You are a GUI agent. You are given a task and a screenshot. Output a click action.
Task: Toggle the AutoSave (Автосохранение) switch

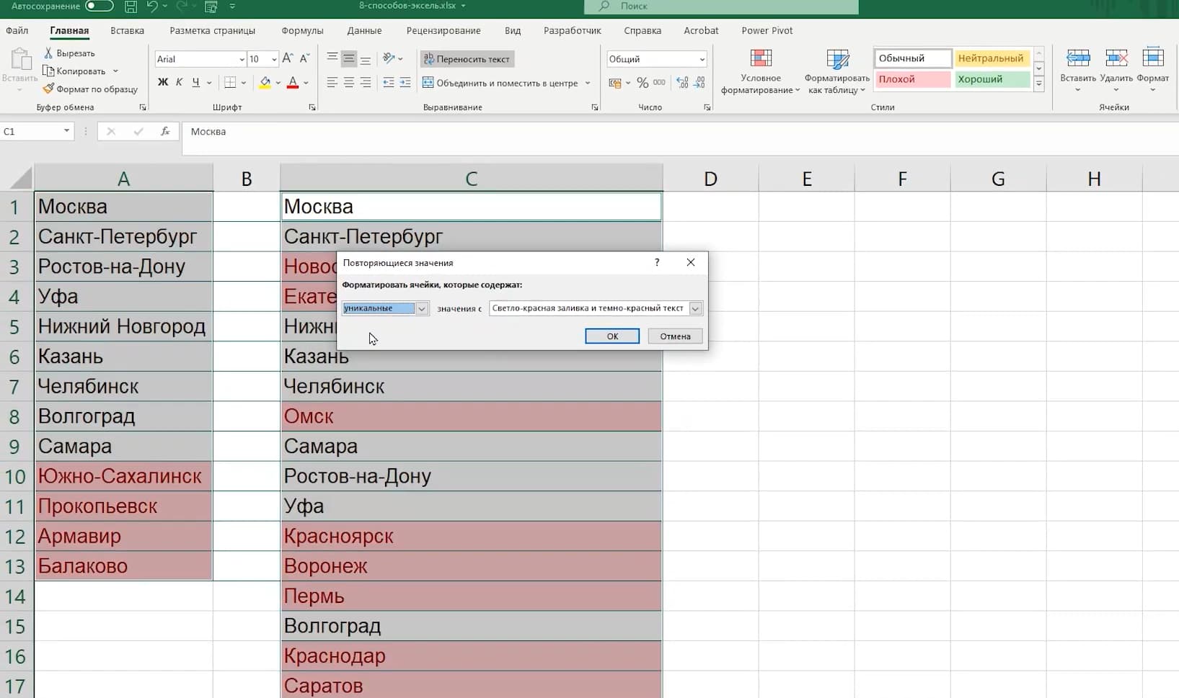[x=99, y=6]
